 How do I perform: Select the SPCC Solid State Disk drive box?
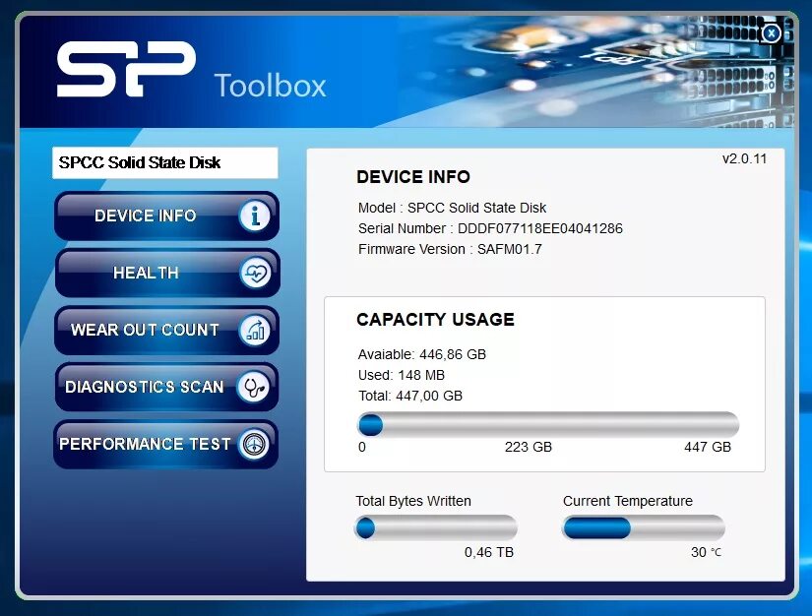click(164, 163)
